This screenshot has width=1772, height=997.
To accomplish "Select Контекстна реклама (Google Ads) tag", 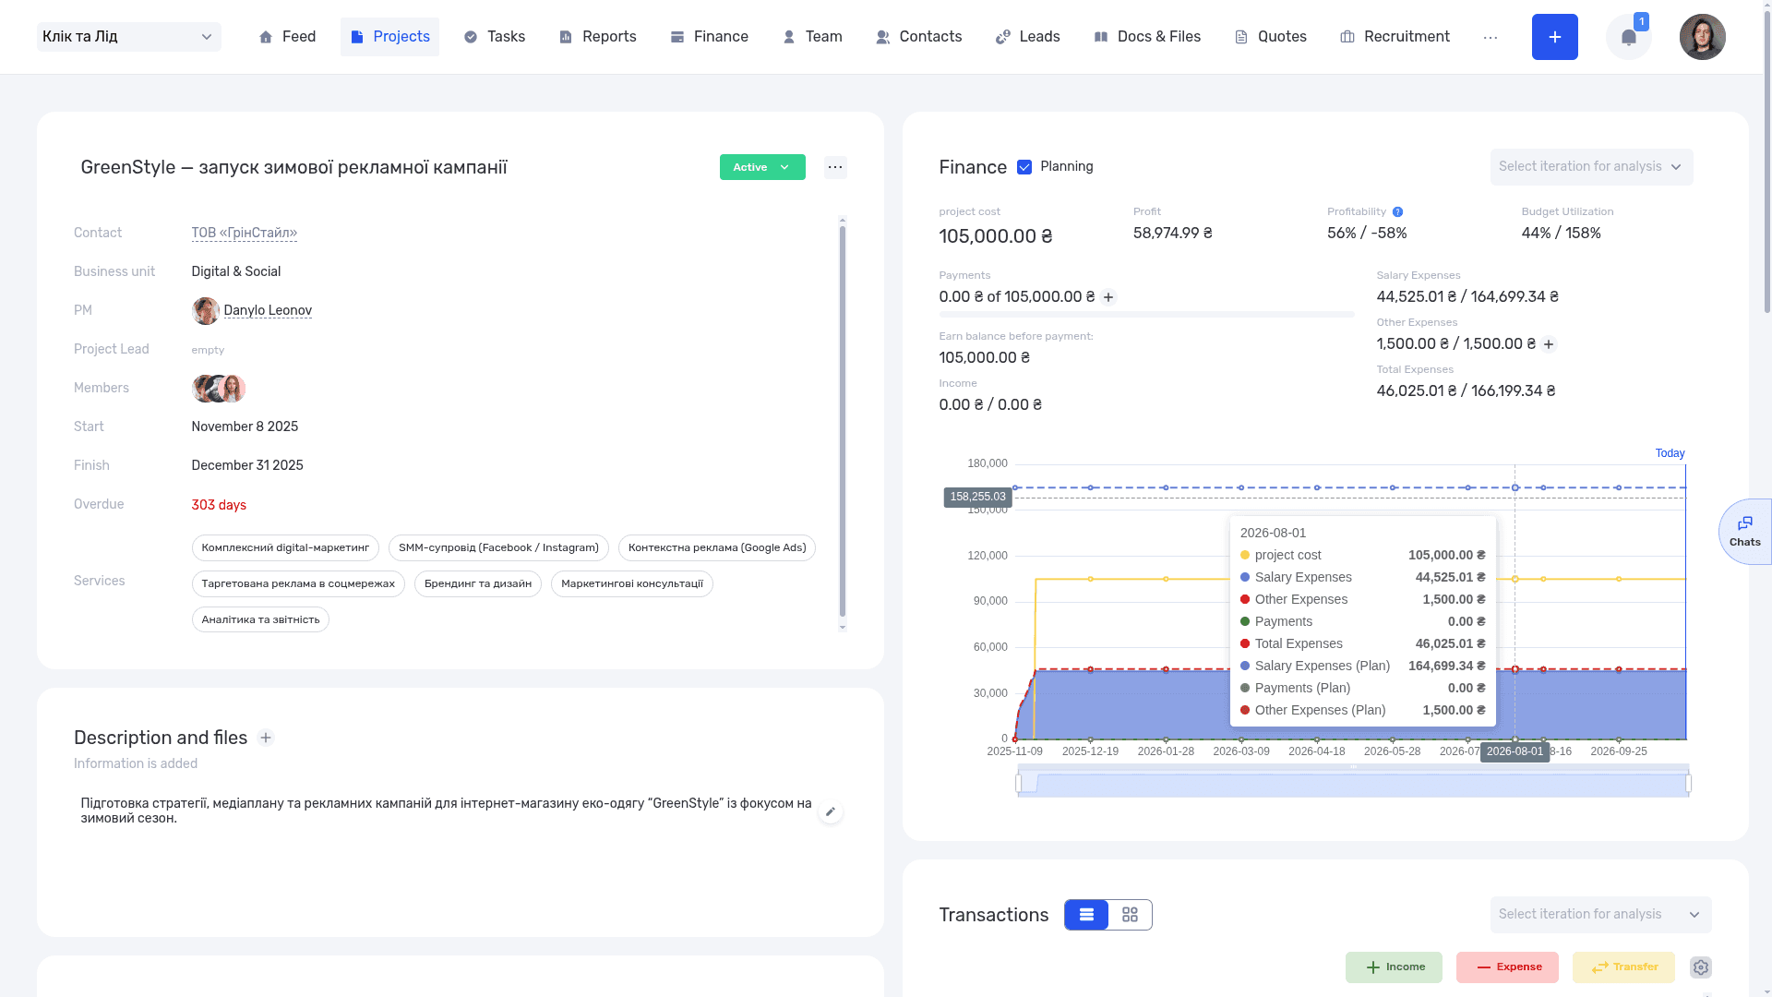I will coord(717,547).
